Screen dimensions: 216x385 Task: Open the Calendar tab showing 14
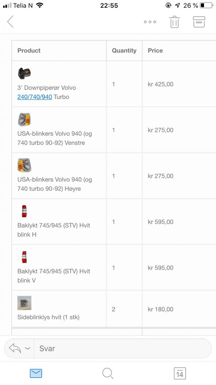click(180, 374)
